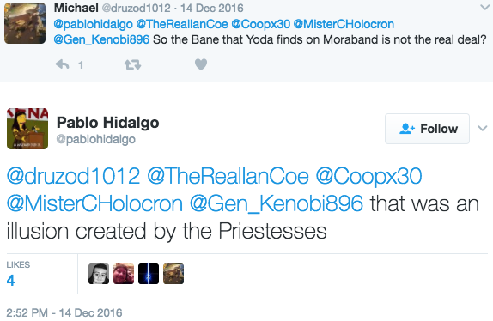Open the @pablohidalgo mention in Michael's tweet

click(93, 24)
